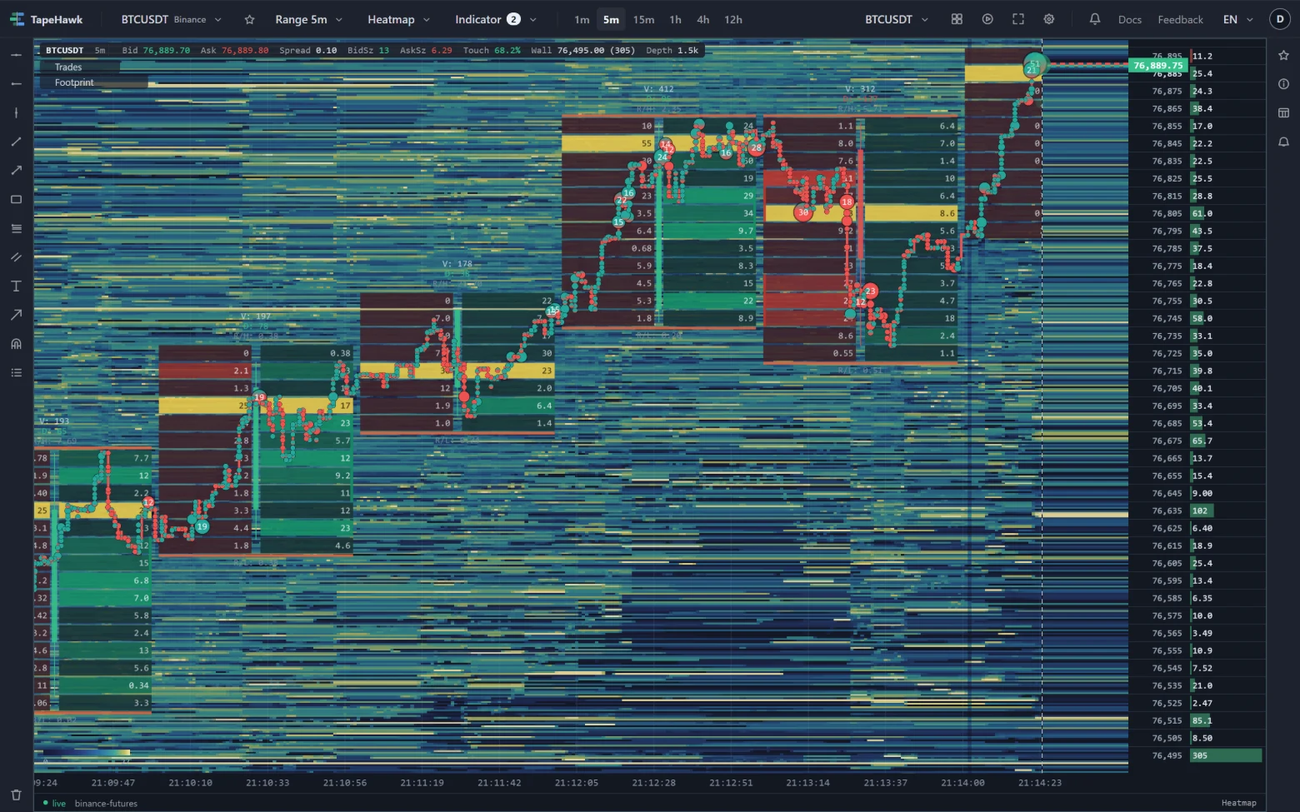Click the V: 412 candle volume label
1300x812 pixels.
(658, 89)
